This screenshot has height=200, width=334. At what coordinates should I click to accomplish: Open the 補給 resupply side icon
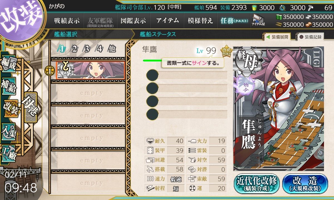coord(8,86)
